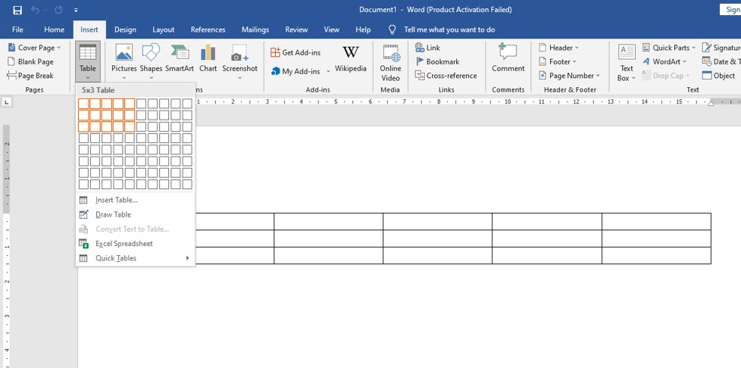Open the Shapes gallery
Image resolution: width=741 pixels, height=368 pixels.
[152, 61]
